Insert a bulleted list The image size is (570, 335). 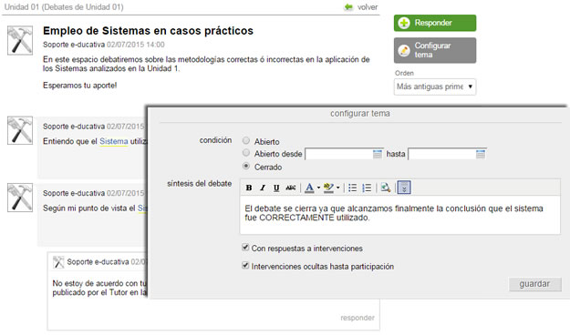(352, 188)
